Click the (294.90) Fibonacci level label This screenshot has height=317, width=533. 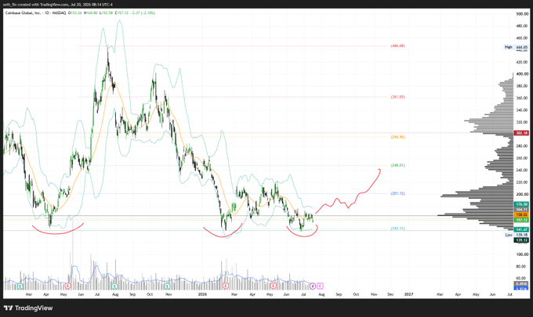click(x=397, y=137)
